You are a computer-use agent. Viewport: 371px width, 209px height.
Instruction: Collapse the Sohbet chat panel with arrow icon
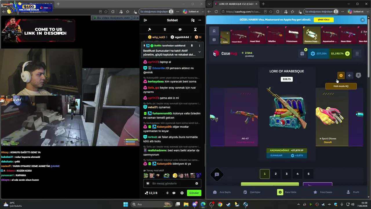pyautogui.click(x=145, y=20)
